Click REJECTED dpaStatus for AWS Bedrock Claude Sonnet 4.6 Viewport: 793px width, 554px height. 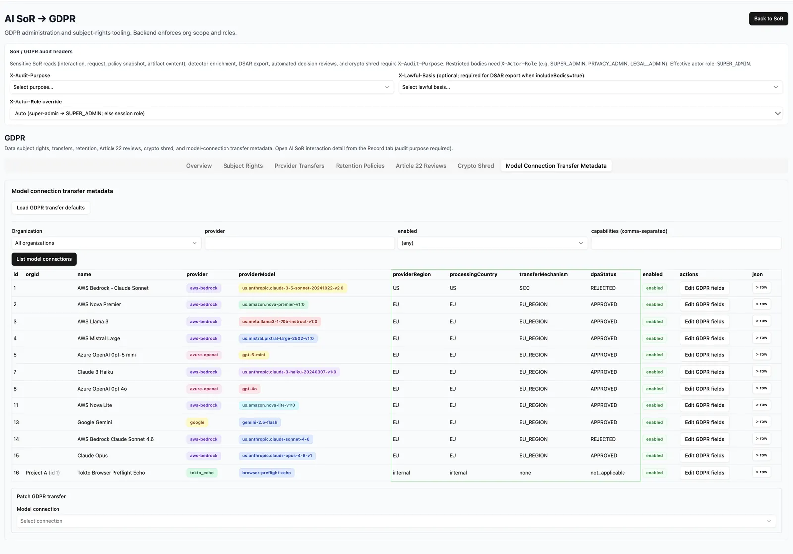pos(603,439)
